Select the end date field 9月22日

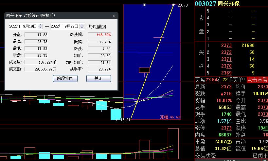(x=65, y=26)
